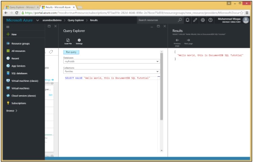Open the Microsoft Azure chevron dropdown

(38, 20)
